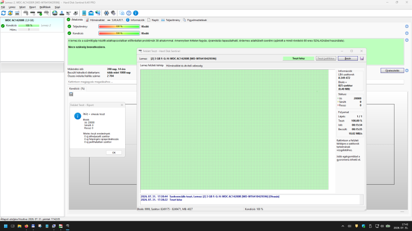Close the Felület Teszt Riport dialog

click(122, 105)
